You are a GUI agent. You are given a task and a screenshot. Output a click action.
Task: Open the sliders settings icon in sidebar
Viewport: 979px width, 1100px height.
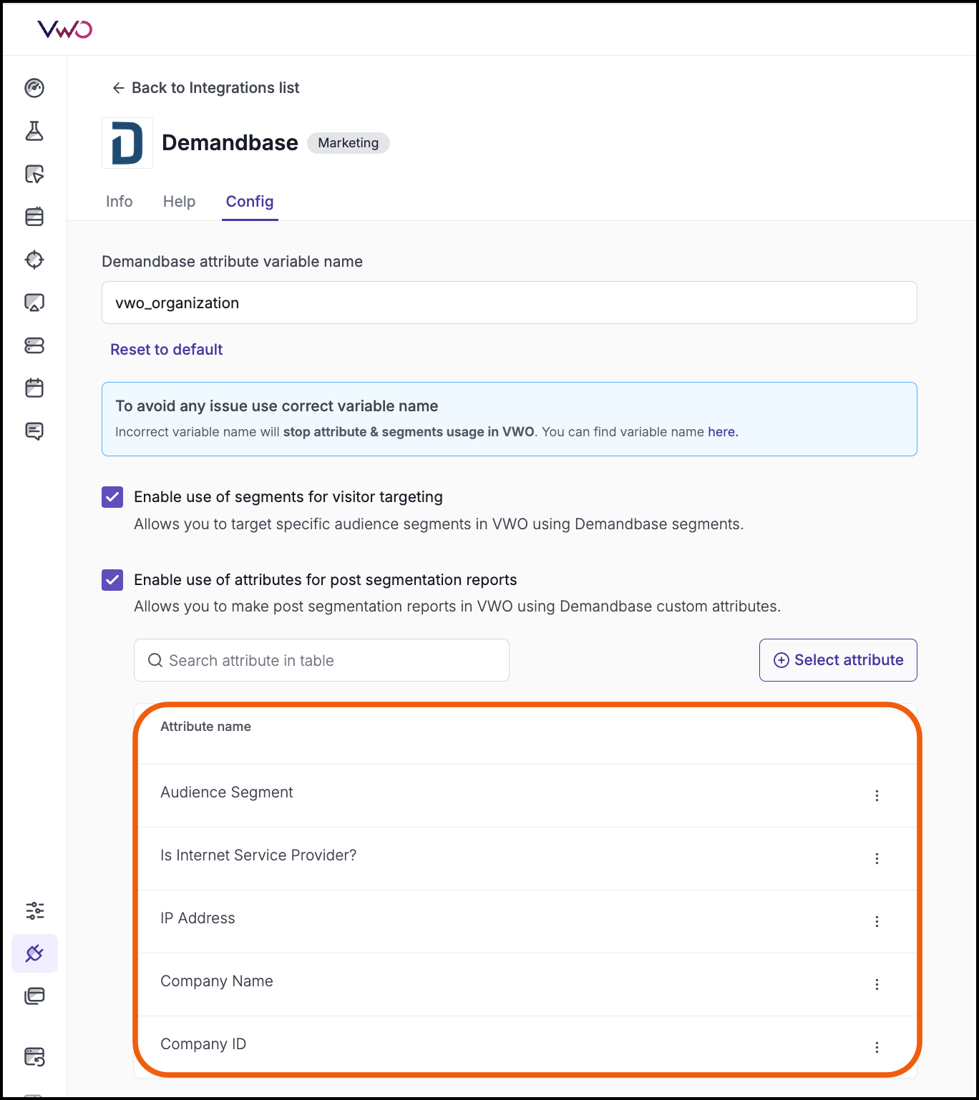34,910
